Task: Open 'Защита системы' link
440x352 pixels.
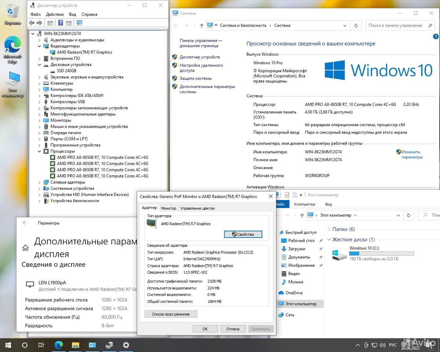Action: click(x=195, y=78)
